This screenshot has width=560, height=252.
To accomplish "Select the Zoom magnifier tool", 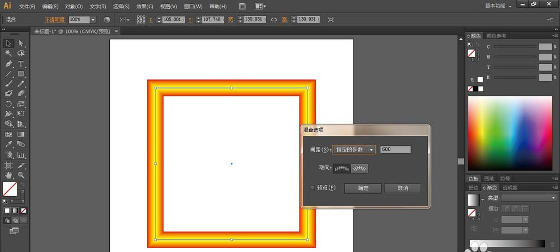I will click(21, 175).
